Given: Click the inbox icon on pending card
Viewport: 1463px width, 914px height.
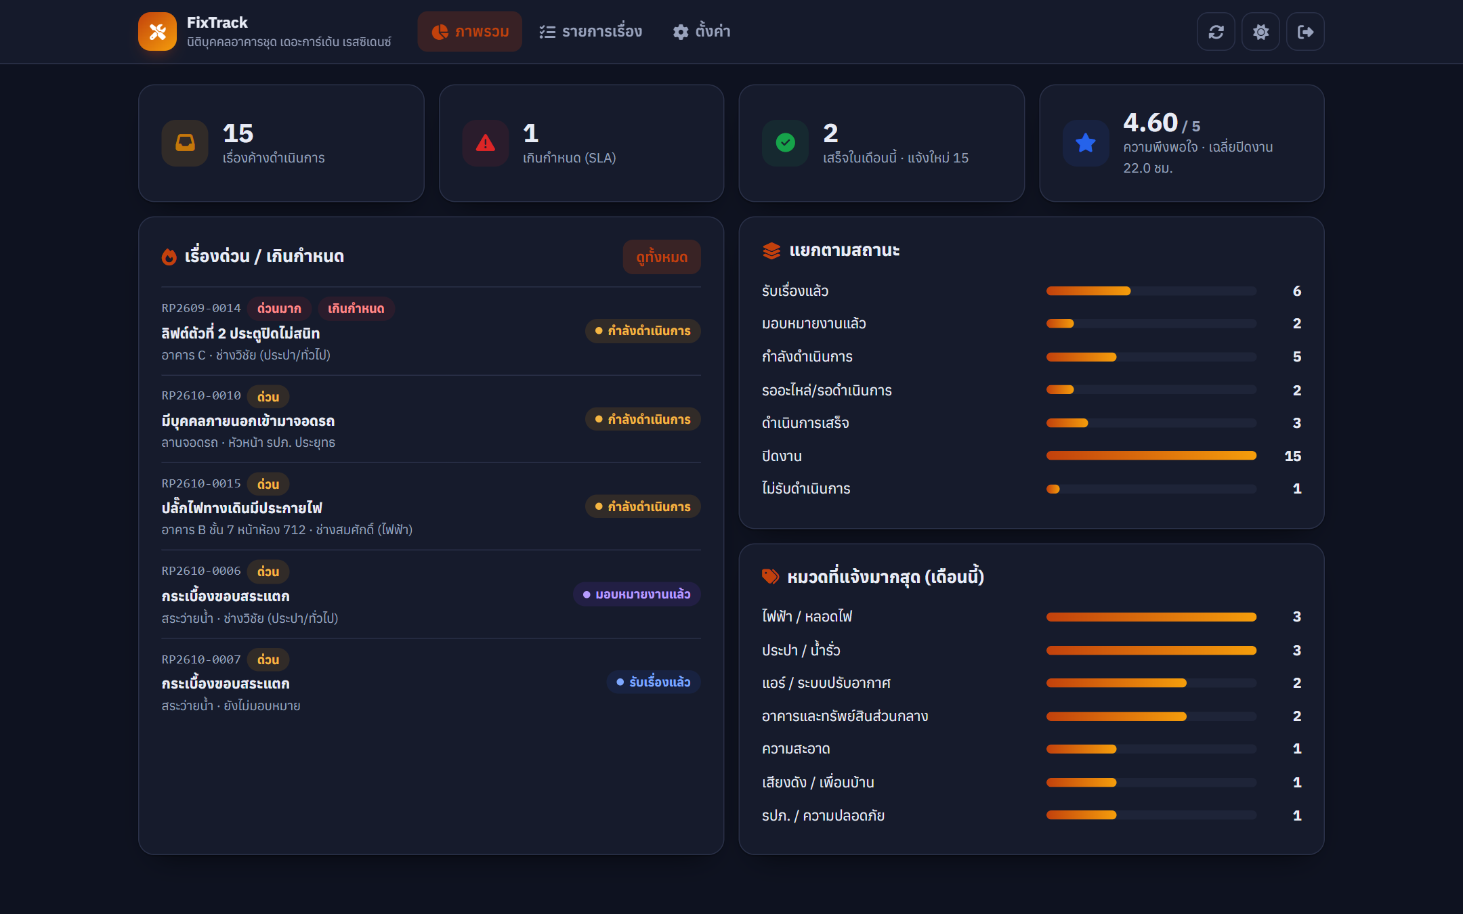Looking at the screenshot, I should (x=185, y=143).
